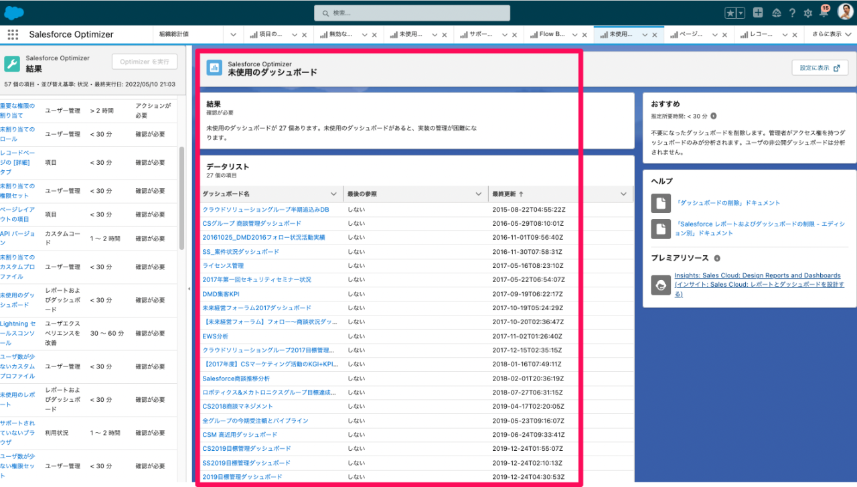Image resolution: width=857 pixels, height=487 pixels.
Task: Click the Favorites star icon
Action: [730, 13]
